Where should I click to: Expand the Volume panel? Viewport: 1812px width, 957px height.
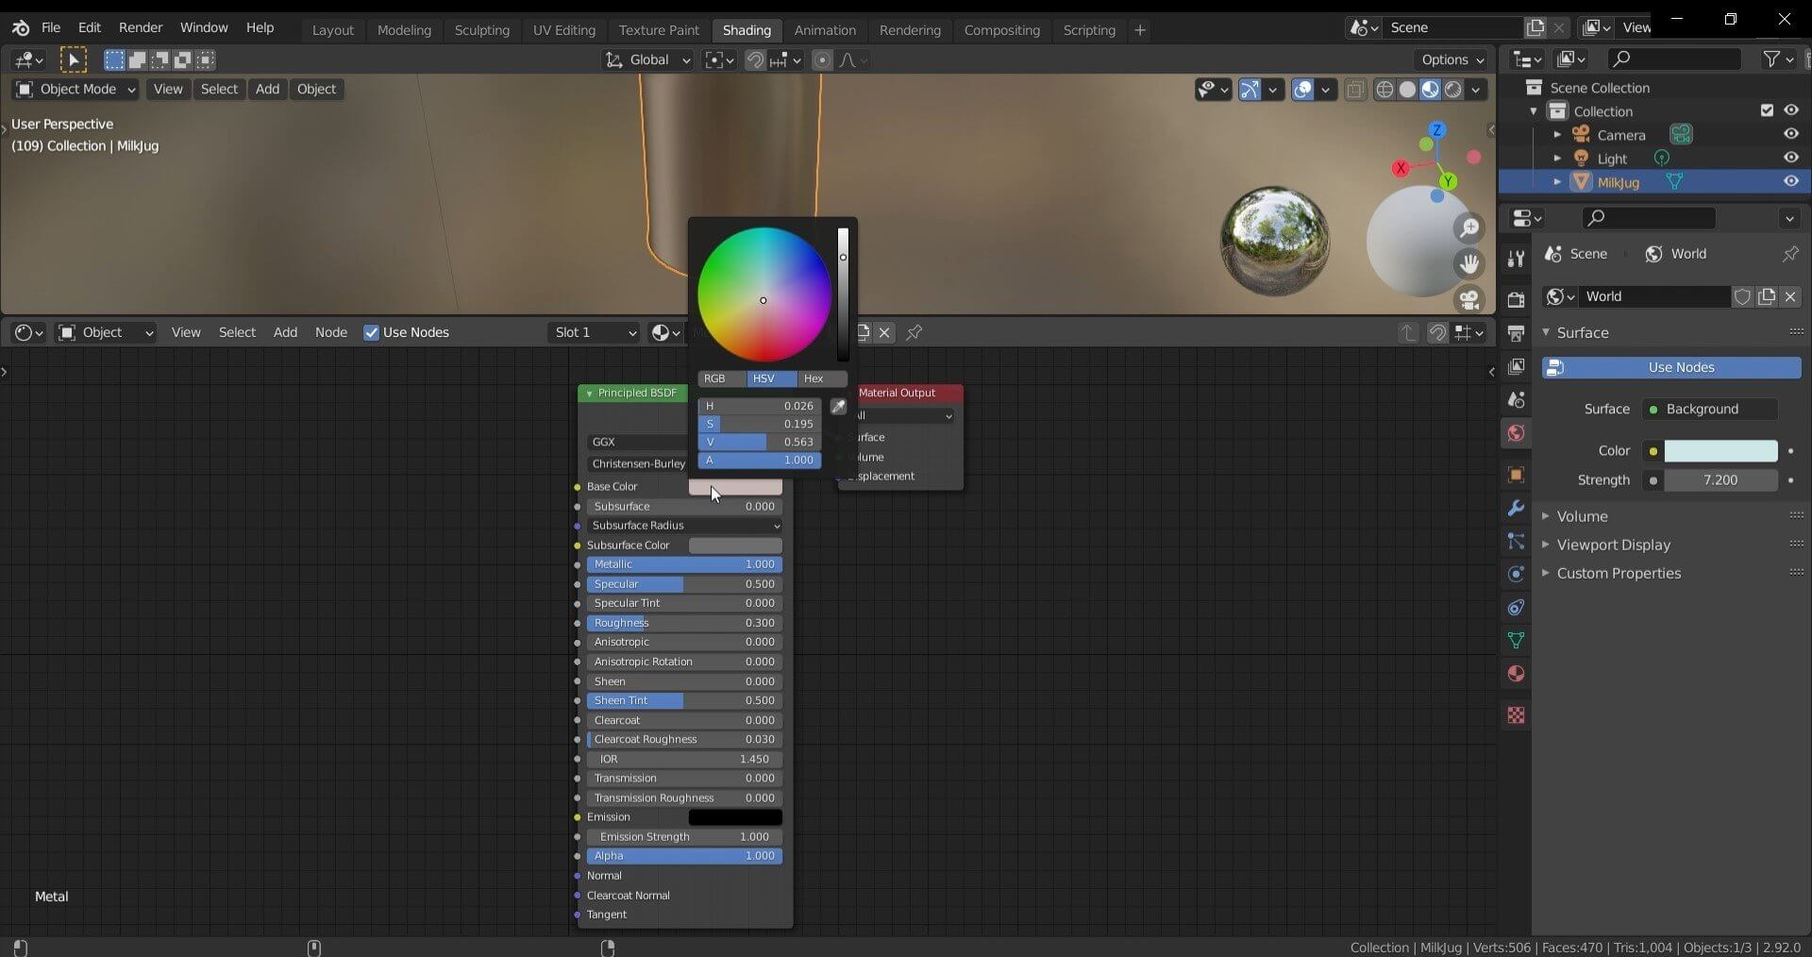point(1582,516)
